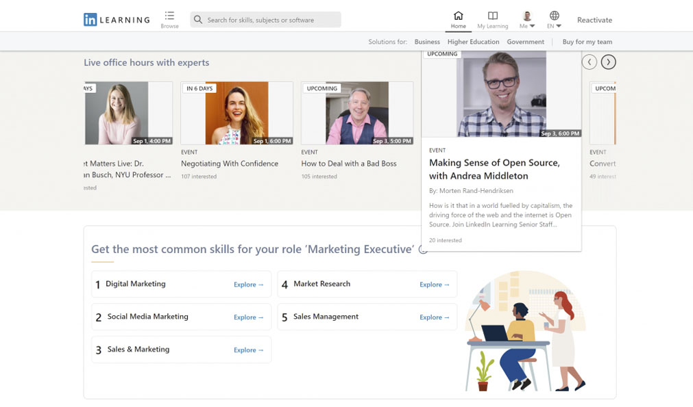Click the Reactivate link
Viewport: 693px width, 407px height.
[x=594, y=20]
